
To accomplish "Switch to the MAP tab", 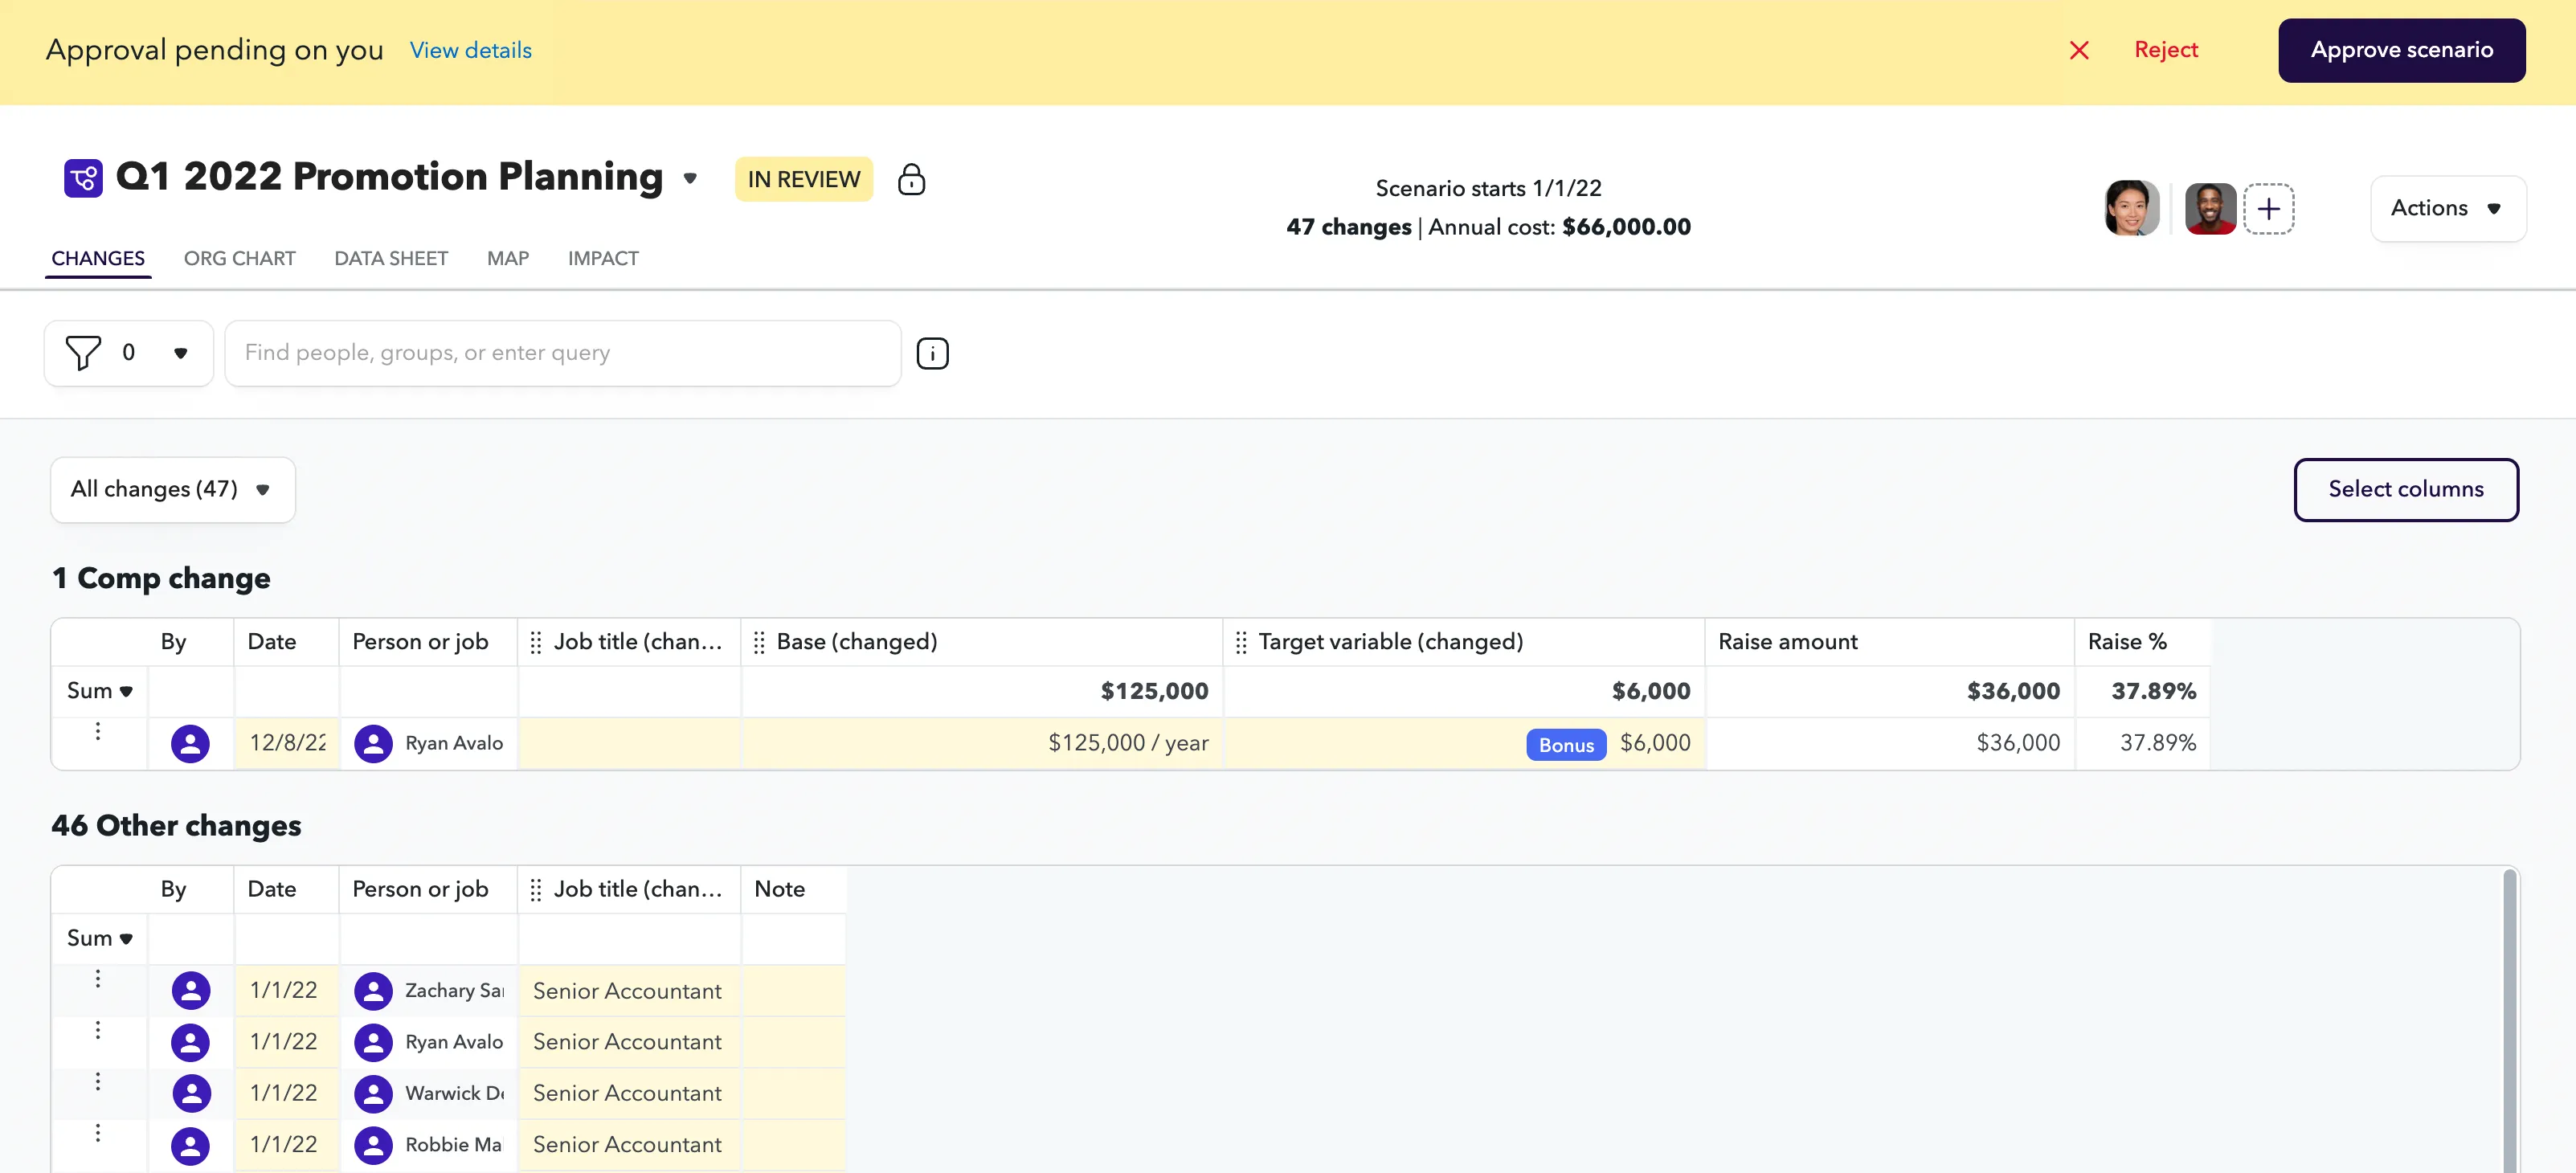I will point(507,258).
